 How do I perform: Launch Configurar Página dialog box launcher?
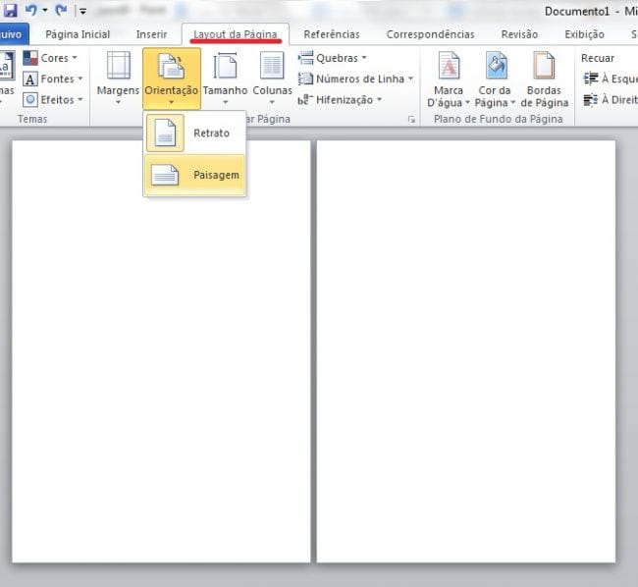click(411, 120)
